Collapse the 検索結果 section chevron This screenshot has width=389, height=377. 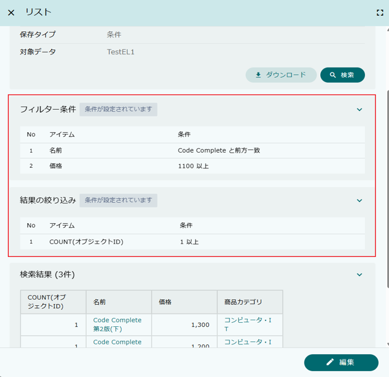359,274
